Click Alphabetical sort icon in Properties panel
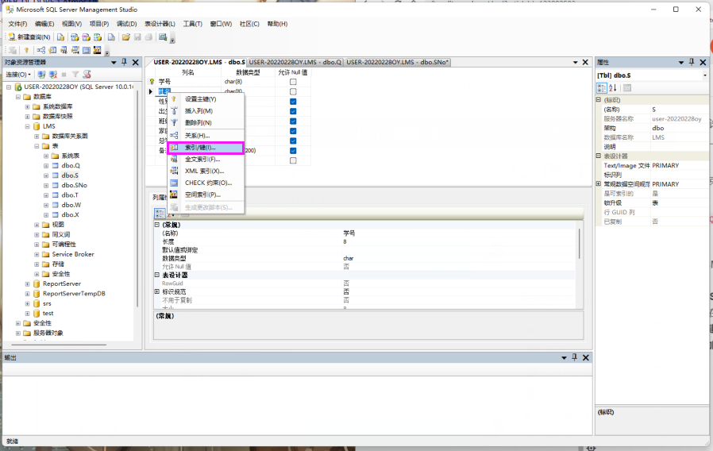 click(x=612, y=88)
